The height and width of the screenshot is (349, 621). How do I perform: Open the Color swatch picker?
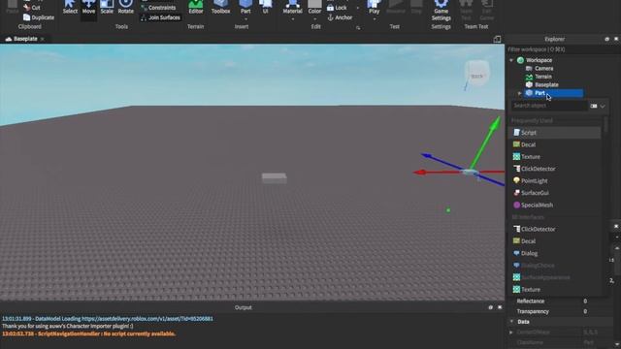(x=314, y=7)
